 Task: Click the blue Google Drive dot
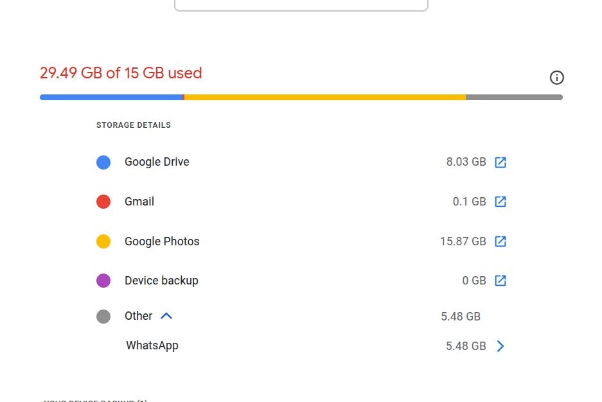[103, 162]
